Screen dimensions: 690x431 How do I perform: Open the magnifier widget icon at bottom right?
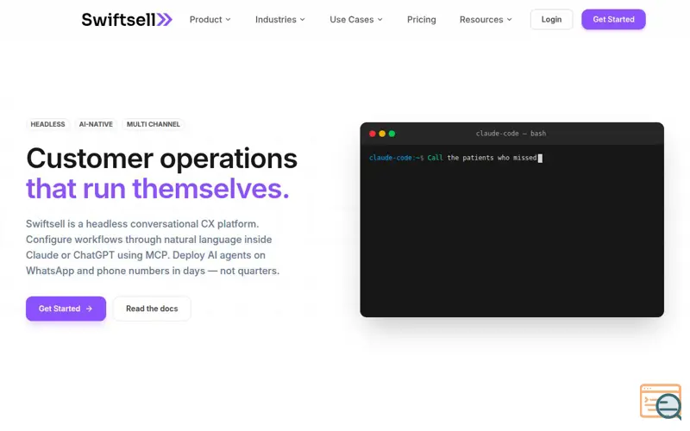661,402
